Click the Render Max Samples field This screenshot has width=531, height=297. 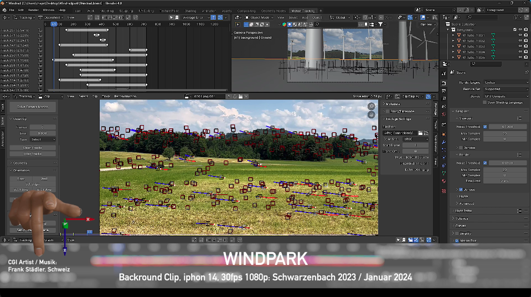[x=505, y=169]
